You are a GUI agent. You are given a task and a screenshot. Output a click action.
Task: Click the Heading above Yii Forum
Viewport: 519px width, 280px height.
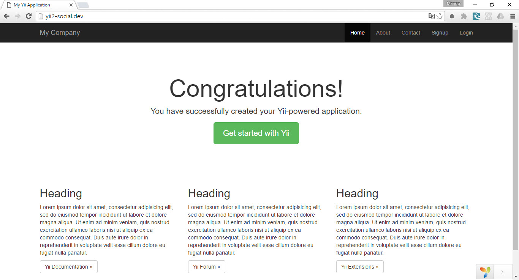click(209, 193)
